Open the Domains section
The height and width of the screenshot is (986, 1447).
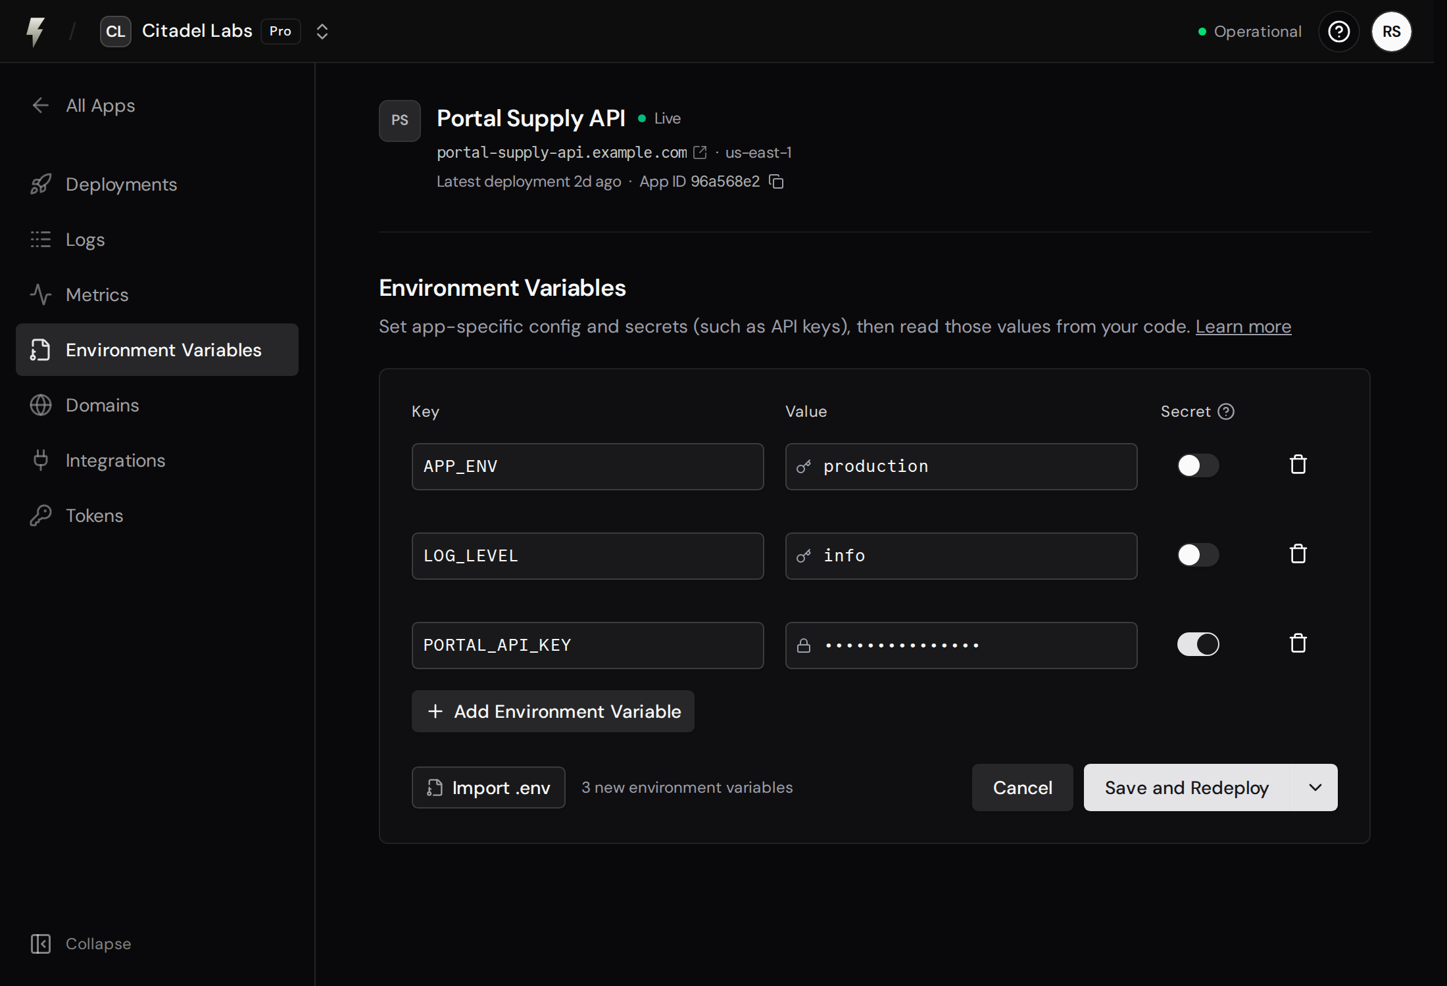pyautogui.click(x=157, y=405)
